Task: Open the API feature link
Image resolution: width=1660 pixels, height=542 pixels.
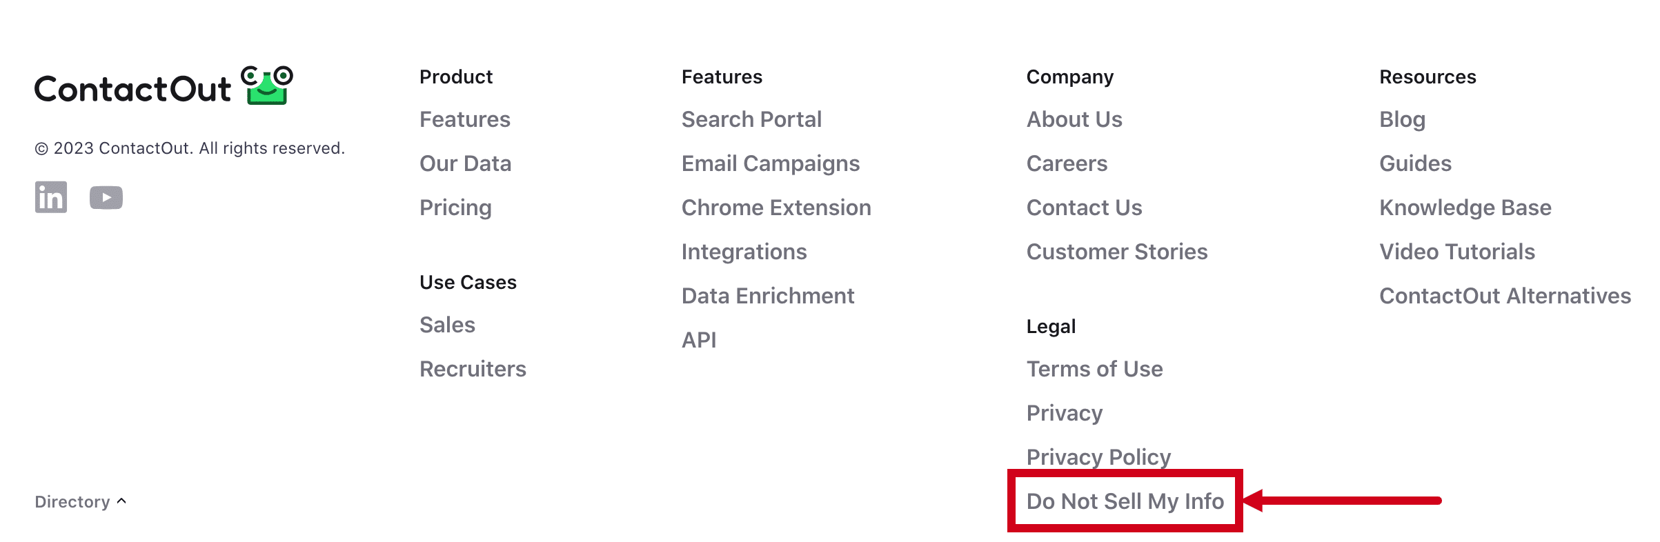Action: coord(699,340)
